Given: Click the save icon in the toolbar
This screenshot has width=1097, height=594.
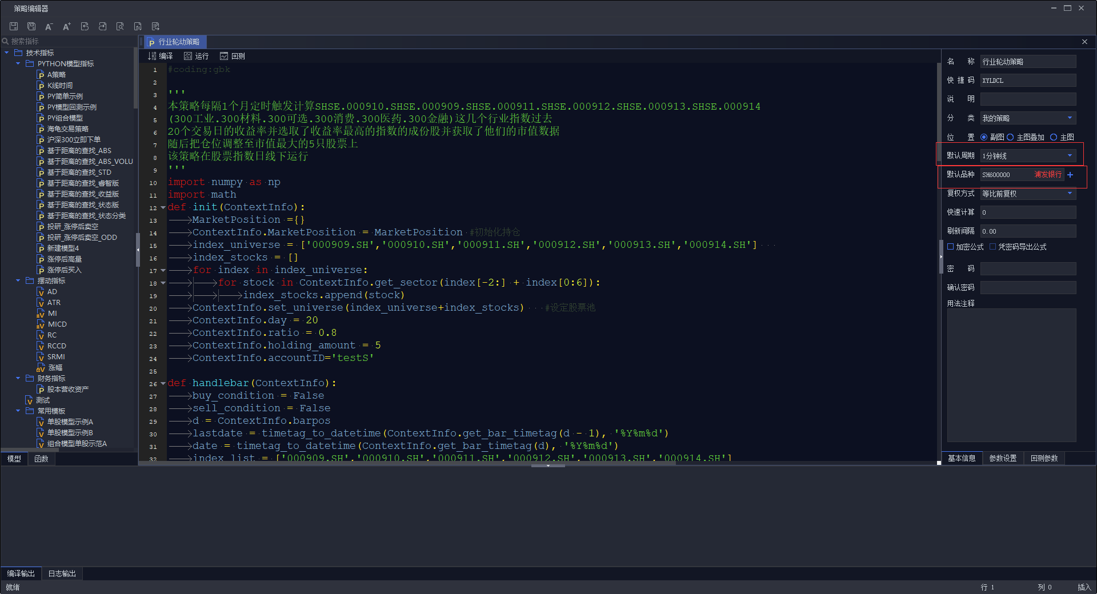Looking at the screenshot, I should [x=14, y=26].
